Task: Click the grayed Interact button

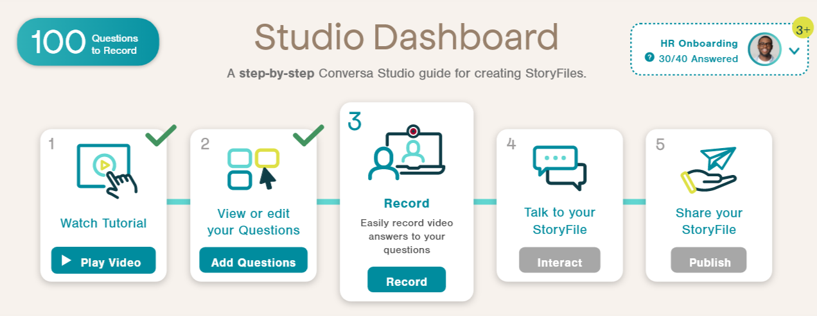Action: point(559,262)
